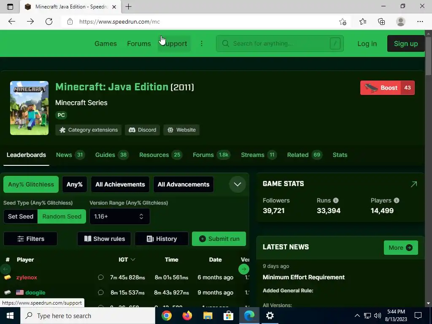Viewport: 432px width, 324px height.
Task: Open Edge settings and more menu
Action: pyautogui.click(x=420, y=22)
